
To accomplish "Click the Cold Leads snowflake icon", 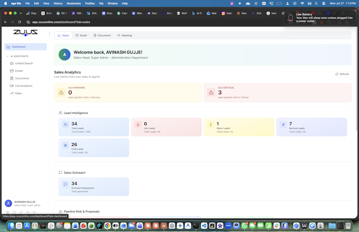I will [66, 145].
